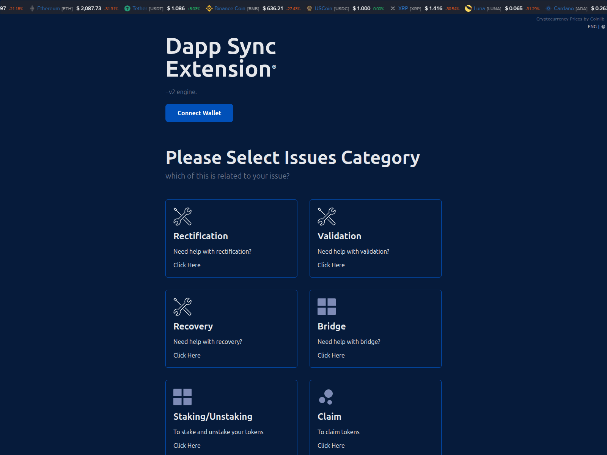
Task: Click the Recovery wrench icon
Action: click(x=182, y=307)
